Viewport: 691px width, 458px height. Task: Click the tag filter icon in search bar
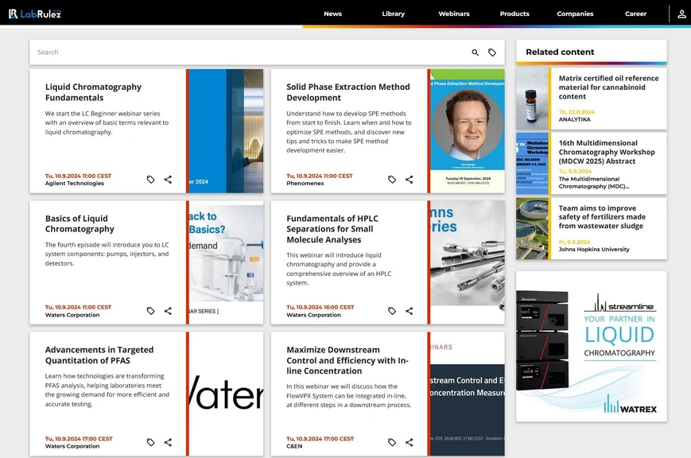(x=492, y=52)
